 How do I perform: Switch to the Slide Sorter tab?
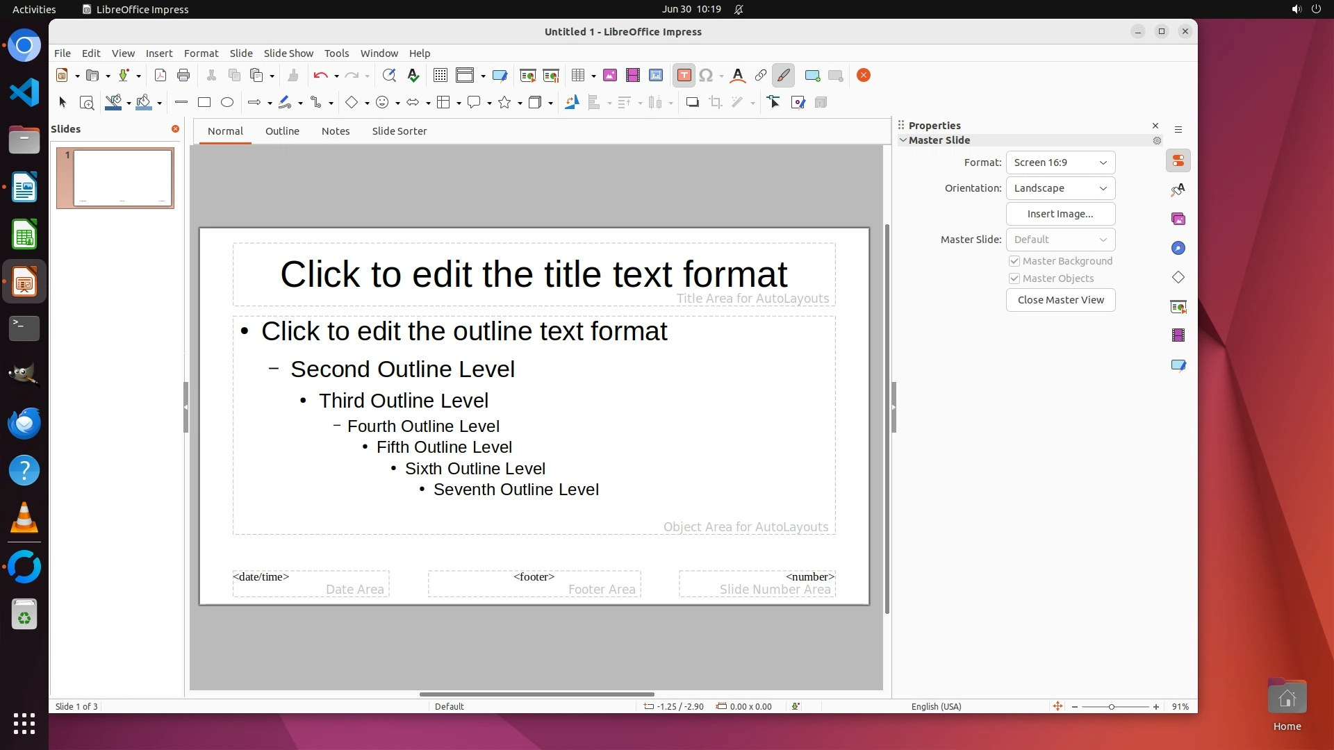click(x=399, y=131)
